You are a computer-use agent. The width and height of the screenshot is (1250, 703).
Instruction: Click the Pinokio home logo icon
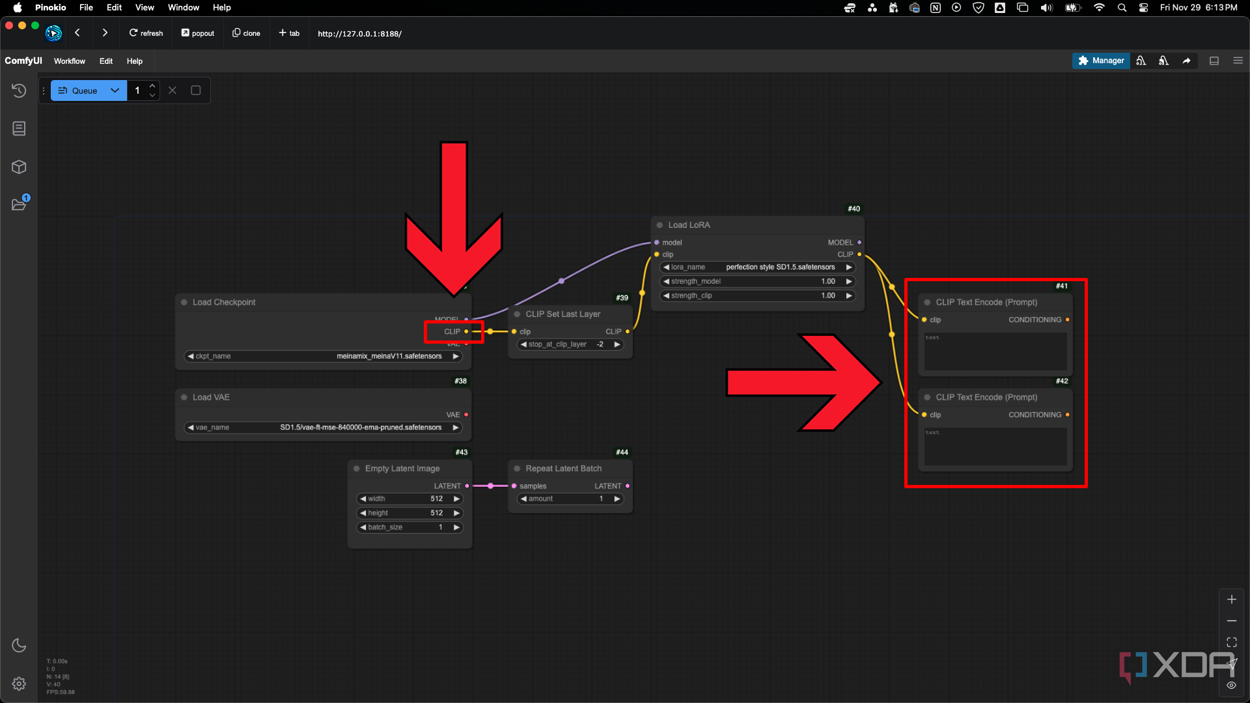point(53,33)
